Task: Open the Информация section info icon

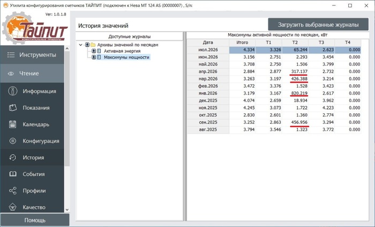Action: coord(13,91)
